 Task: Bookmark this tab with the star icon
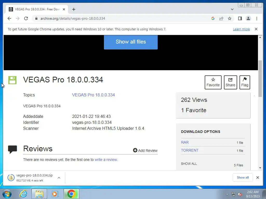(230, 18)
